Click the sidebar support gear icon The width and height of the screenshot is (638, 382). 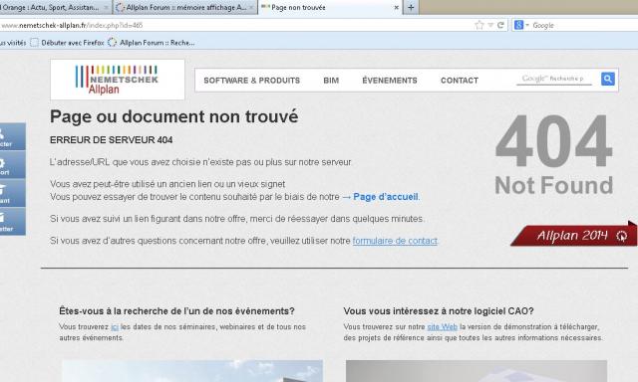click(x=12, y=165)
